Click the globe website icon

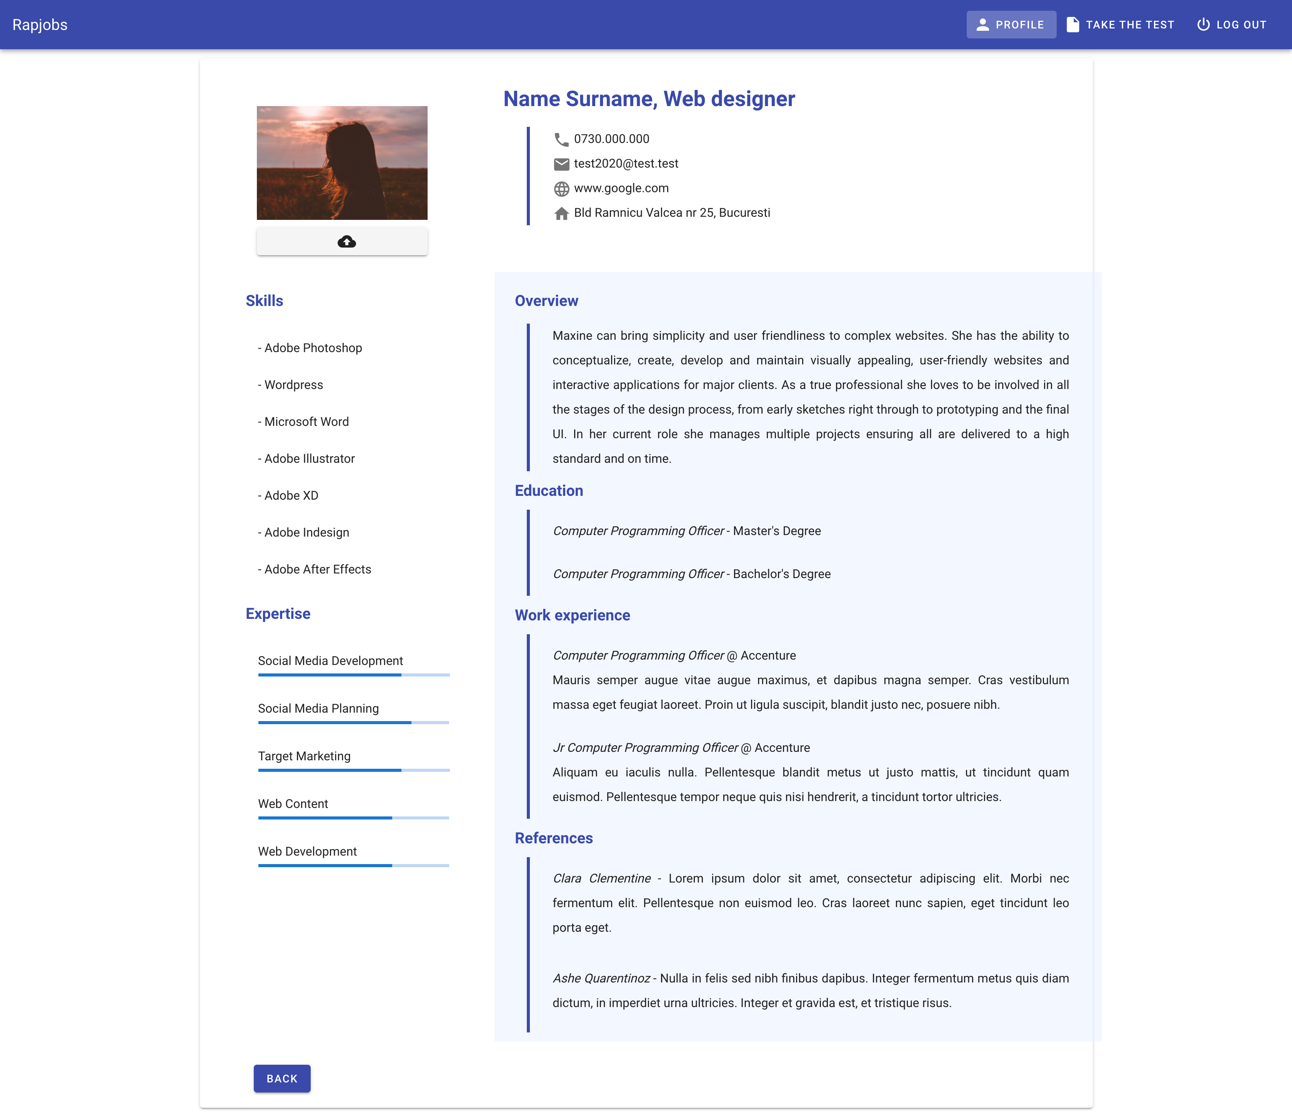click(561, 189)
